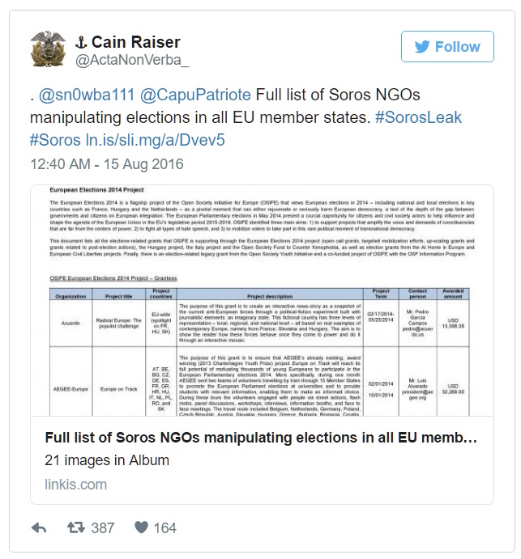The image size is (521, 559).
Task: View the 164 likes count
Action: (x=164, y=528)
